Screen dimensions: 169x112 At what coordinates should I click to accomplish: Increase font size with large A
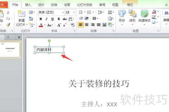pos(59,25)
